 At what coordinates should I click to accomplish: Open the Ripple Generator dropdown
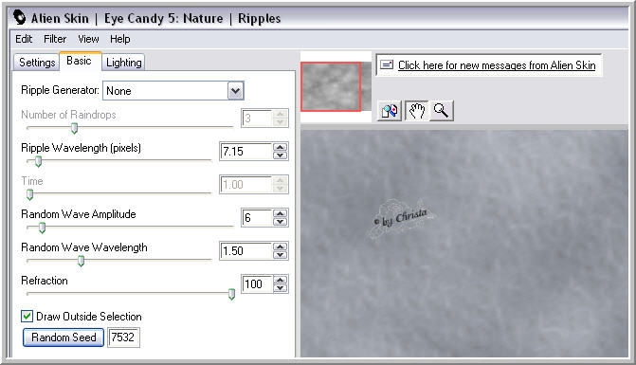coord(235,91)
